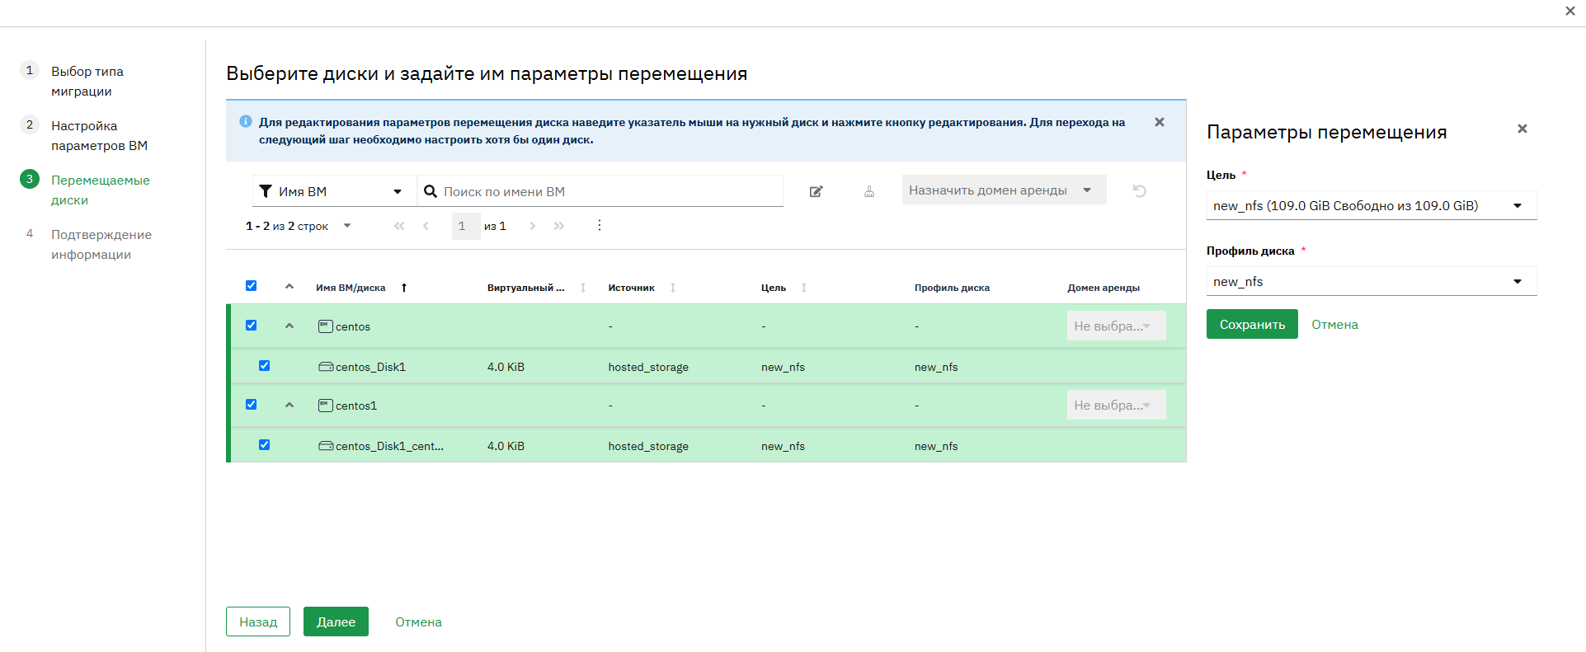Go to step Настройка параметров ВМ
Screen dimensions: 1586x652
click(x=99, y=135)
